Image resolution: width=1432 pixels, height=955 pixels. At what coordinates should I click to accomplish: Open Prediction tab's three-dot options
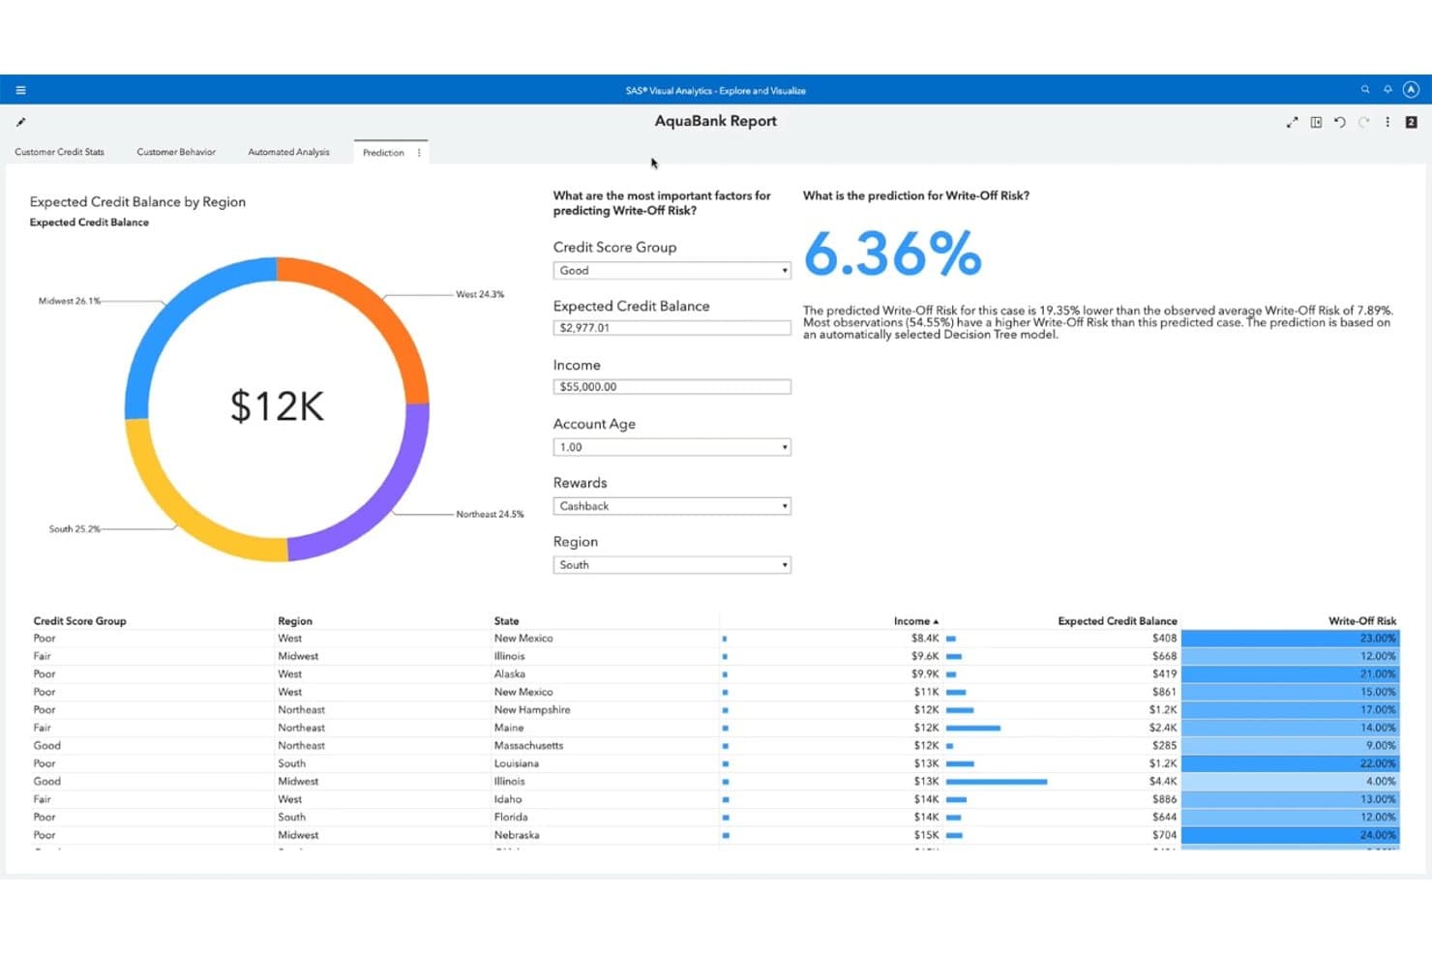419,153
